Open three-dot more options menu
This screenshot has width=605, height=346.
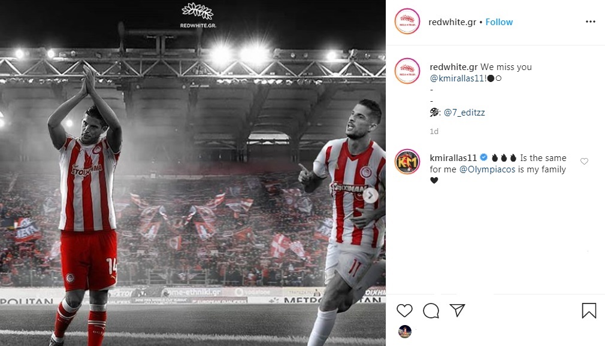tap(591, 22)
